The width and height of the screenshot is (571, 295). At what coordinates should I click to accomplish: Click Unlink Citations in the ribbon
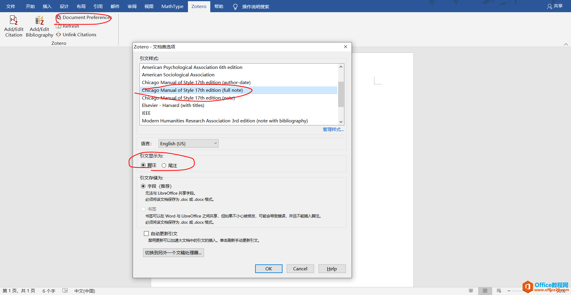pos(76,35)
